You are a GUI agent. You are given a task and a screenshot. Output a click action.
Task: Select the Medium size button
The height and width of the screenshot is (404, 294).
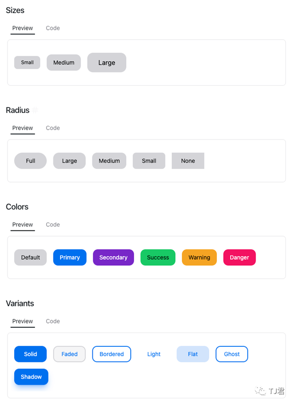[64, 62]
